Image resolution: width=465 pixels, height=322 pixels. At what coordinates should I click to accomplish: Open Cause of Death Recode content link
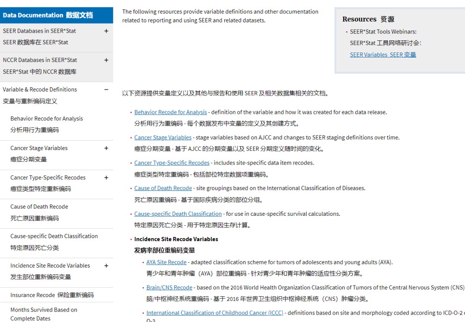pyautogui.click(x=163, y=188)
